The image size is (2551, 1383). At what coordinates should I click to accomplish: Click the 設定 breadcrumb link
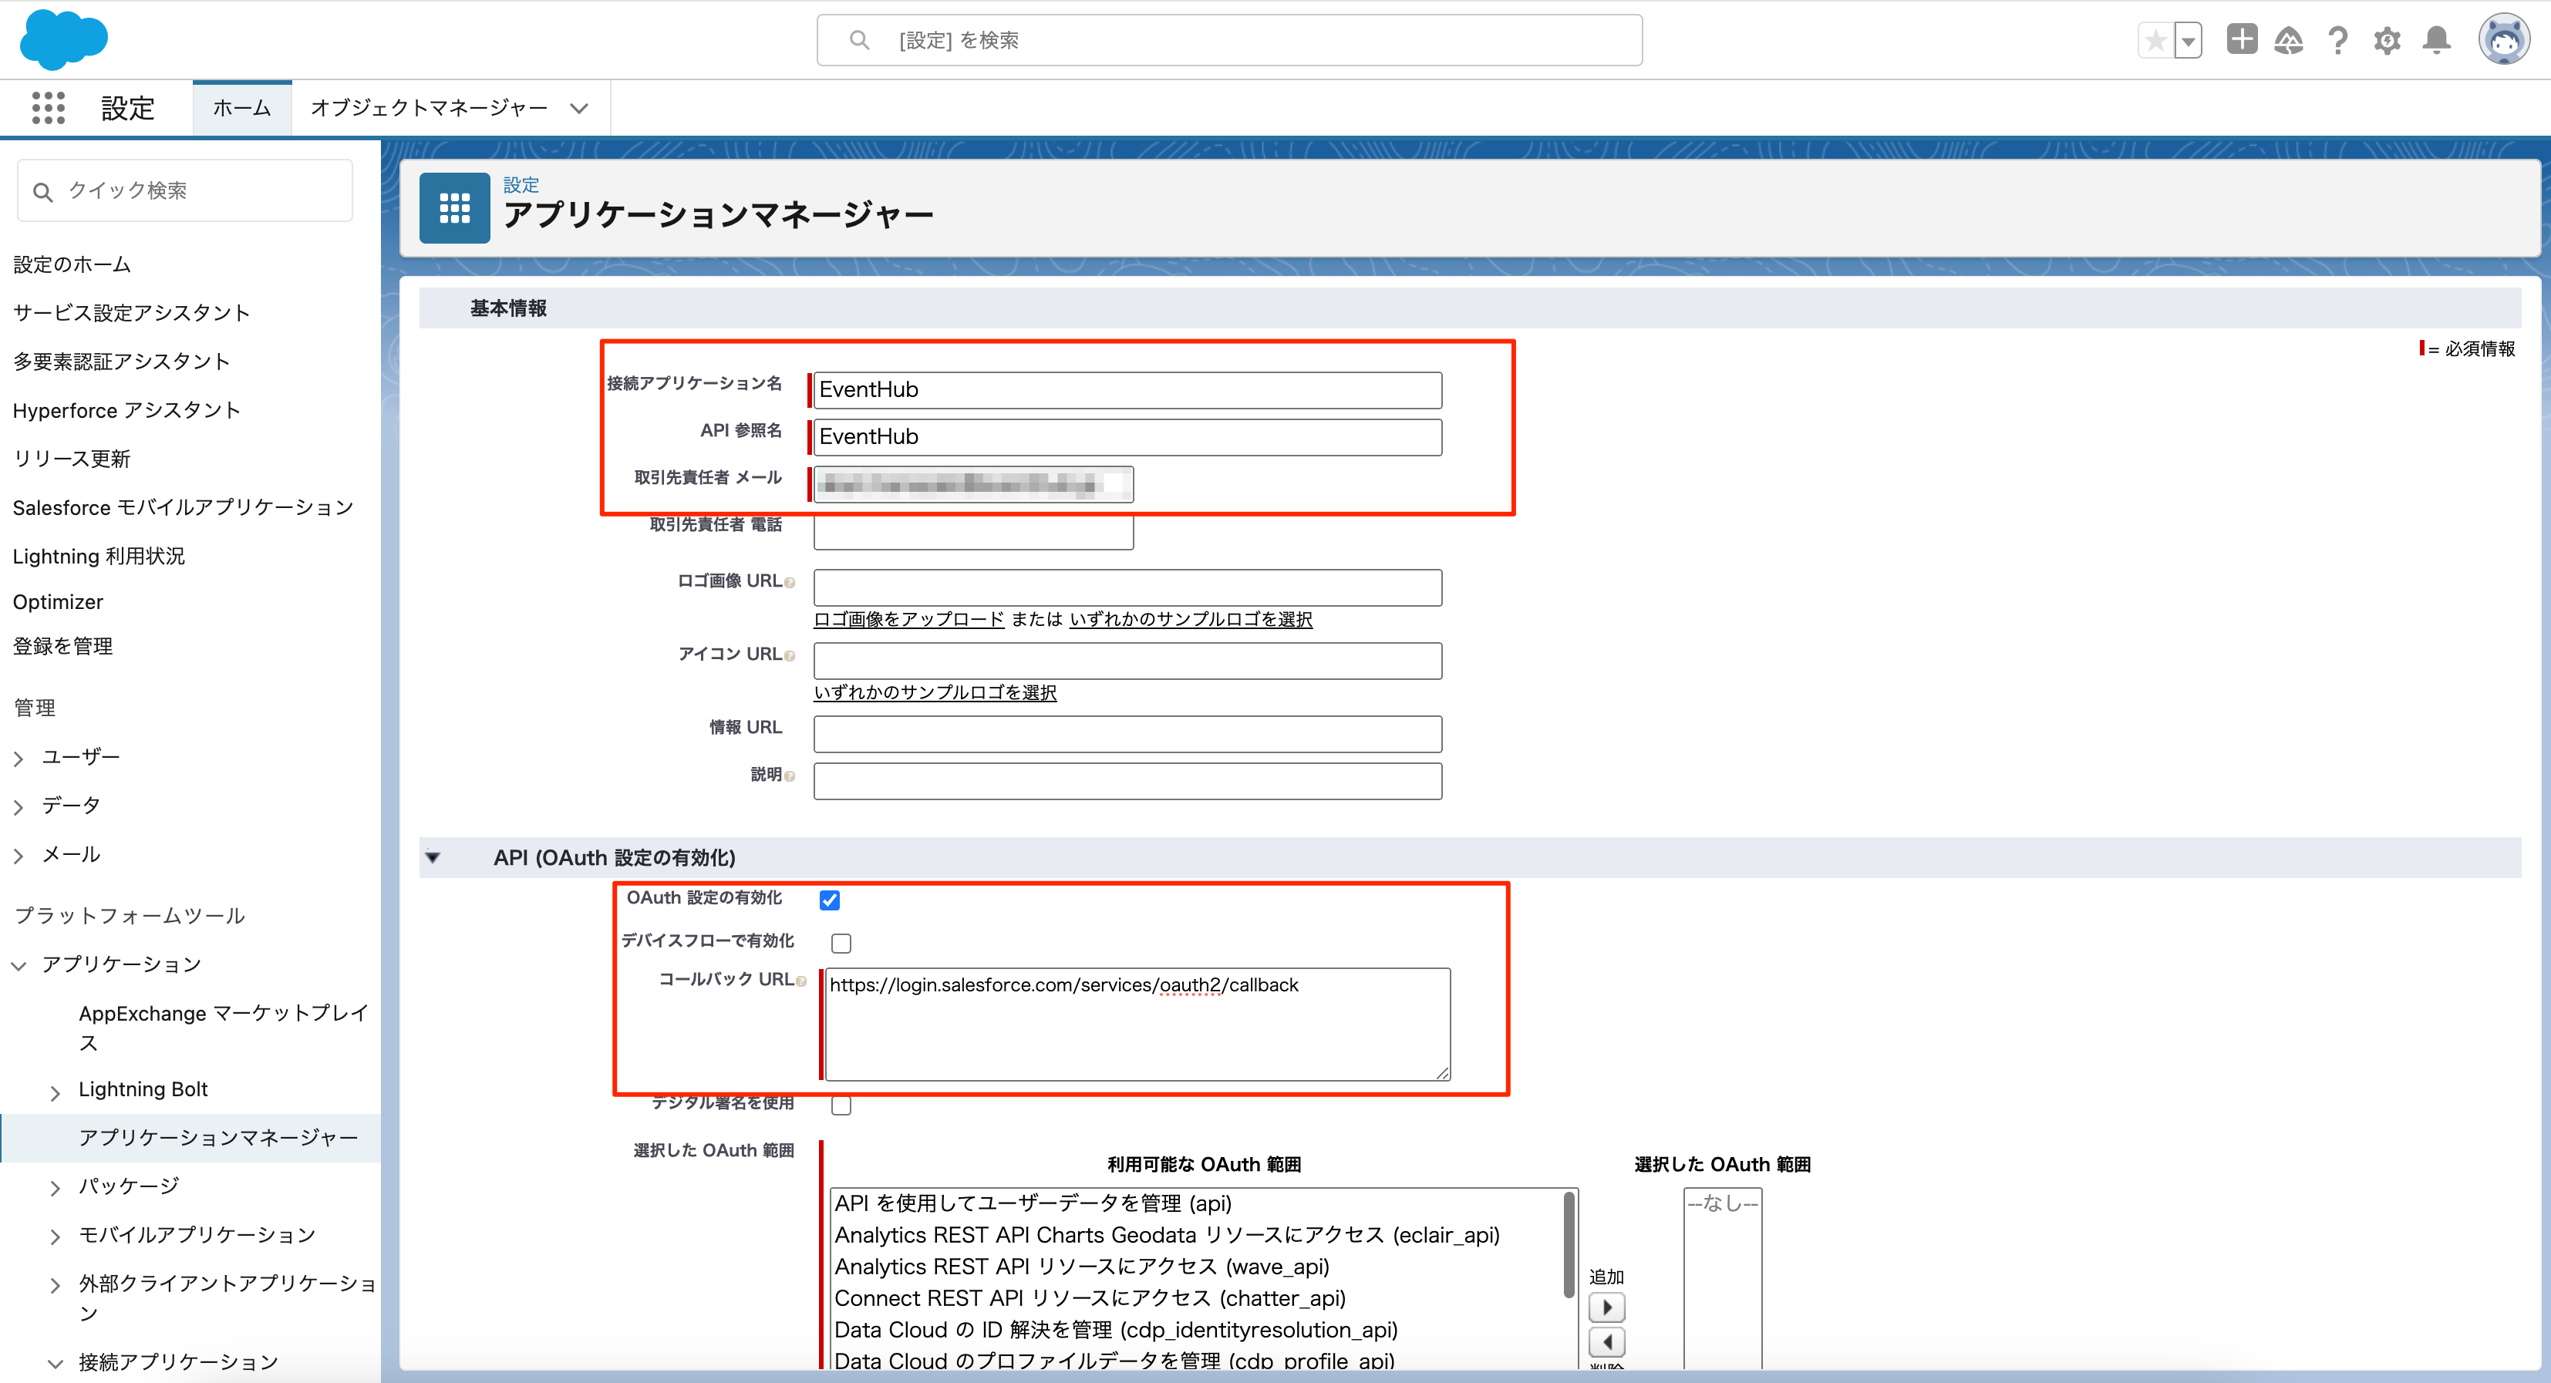(x=522, y=184)
